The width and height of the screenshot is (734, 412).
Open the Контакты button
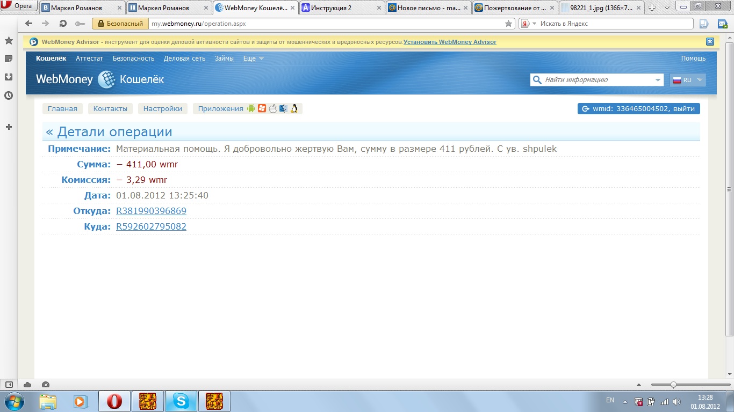pyautogui.click(x=110, y=108)
